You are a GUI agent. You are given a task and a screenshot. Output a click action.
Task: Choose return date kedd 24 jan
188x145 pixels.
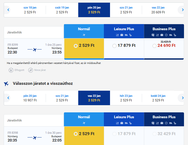click(x=158, y=98)
